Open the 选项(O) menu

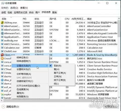pyautogui.click(x=14, y=8)
